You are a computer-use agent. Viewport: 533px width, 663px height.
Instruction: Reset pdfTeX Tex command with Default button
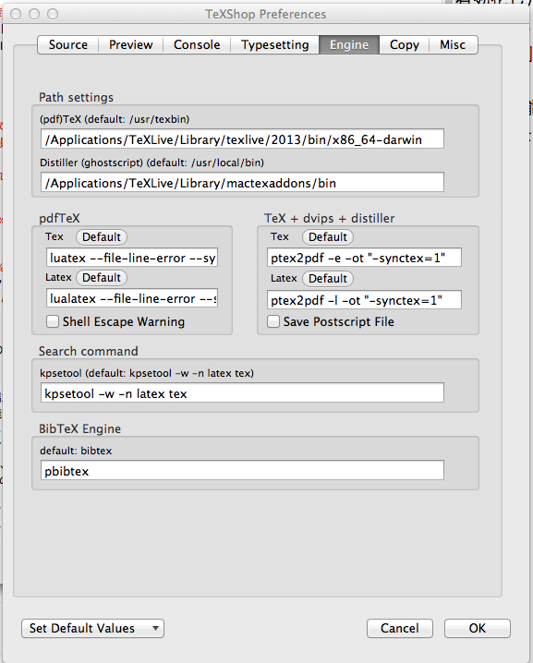[x=102, y=236]
